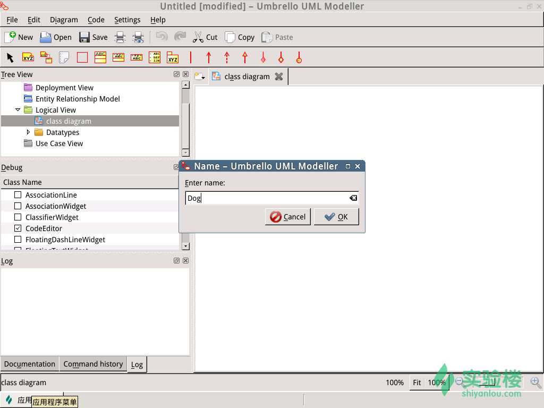This screenshot has height=408, width=544.
Task: Select the dotted-linked XYZ boxes tool
Action: (x=46, y=57)
